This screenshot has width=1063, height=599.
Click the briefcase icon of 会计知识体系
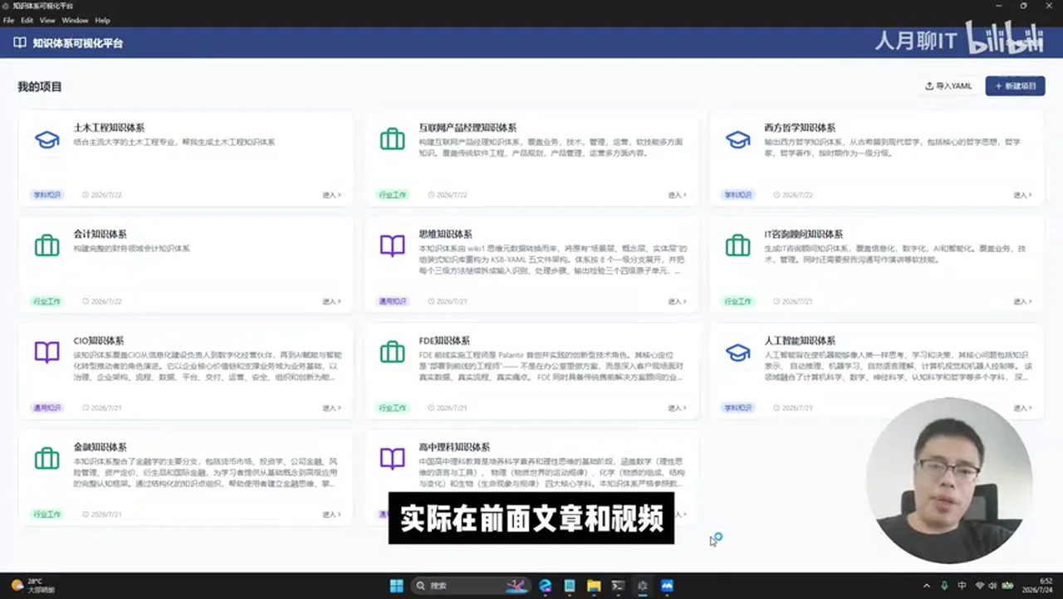click(47, 246)
